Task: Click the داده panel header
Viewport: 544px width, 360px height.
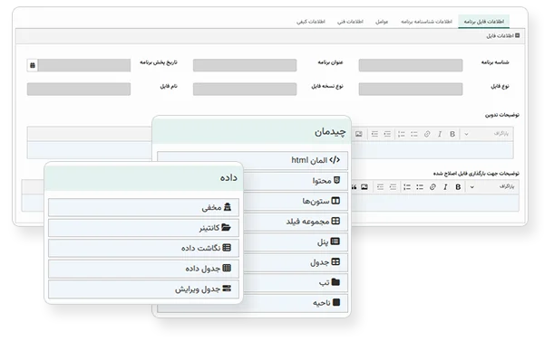Action: [143, 177]
